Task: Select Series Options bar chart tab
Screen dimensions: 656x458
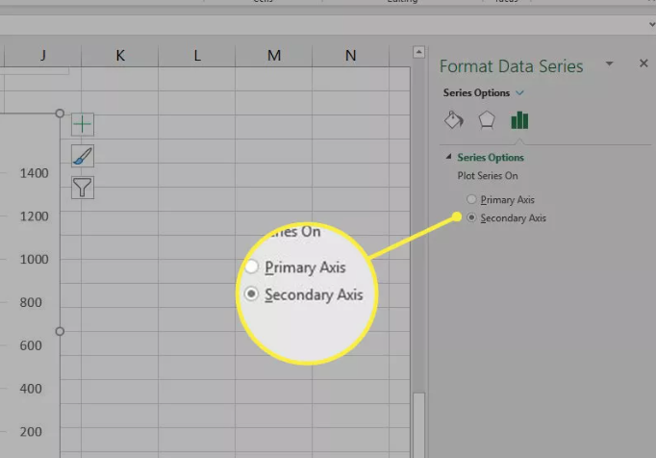Action: [x=519, y=120]
